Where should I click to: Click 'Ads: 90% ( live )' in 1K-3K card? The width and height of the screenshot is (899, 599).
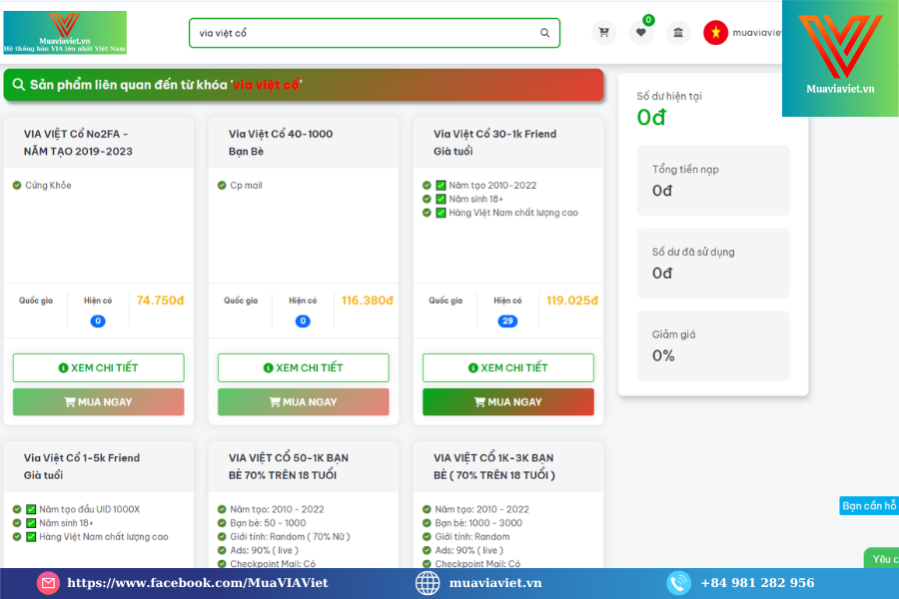click(x=469, y=550)
